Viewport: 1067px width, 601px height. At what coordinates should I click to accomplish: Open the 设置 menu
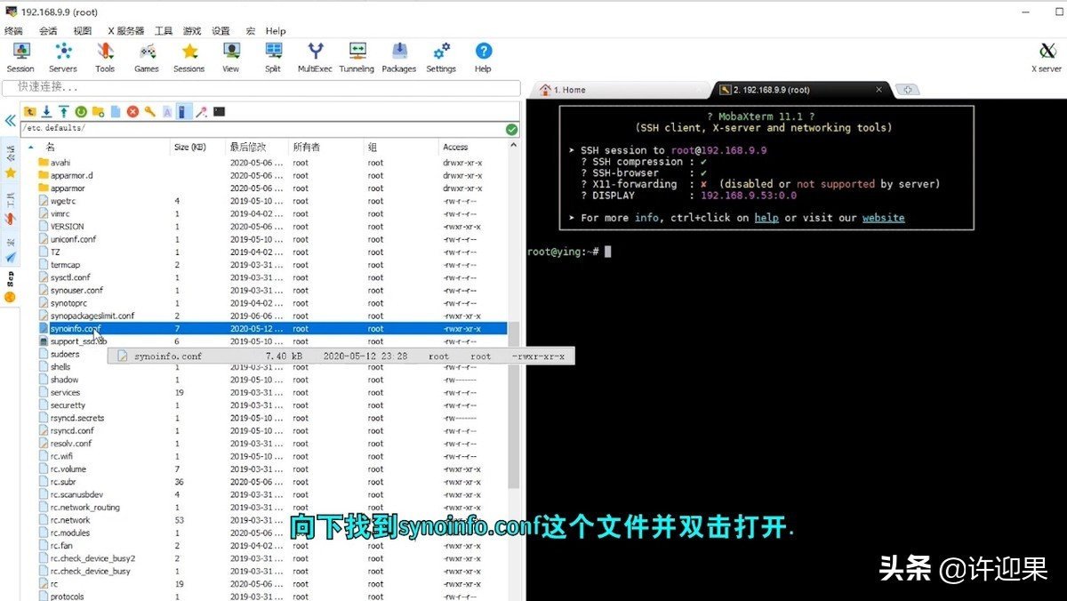(x=221, y=31)
